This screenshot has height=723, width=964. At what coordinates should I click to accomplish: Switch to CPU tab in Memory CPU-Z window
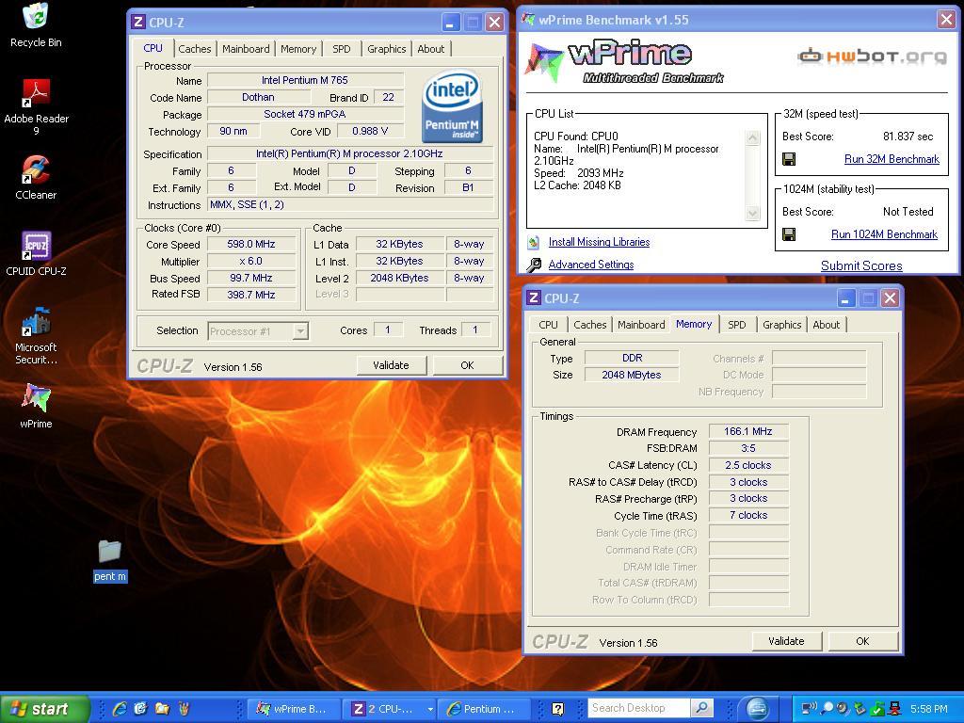pos(548,325)
